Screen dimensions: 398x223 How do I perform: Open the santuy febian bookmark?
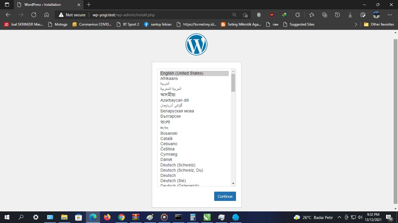158,24
